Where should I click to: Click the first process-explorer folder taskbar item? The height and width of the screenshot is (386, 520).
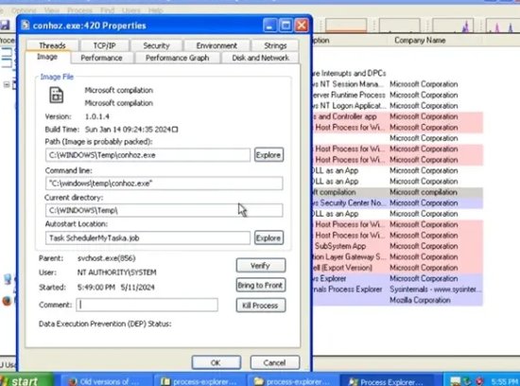[x=199, y=381]
